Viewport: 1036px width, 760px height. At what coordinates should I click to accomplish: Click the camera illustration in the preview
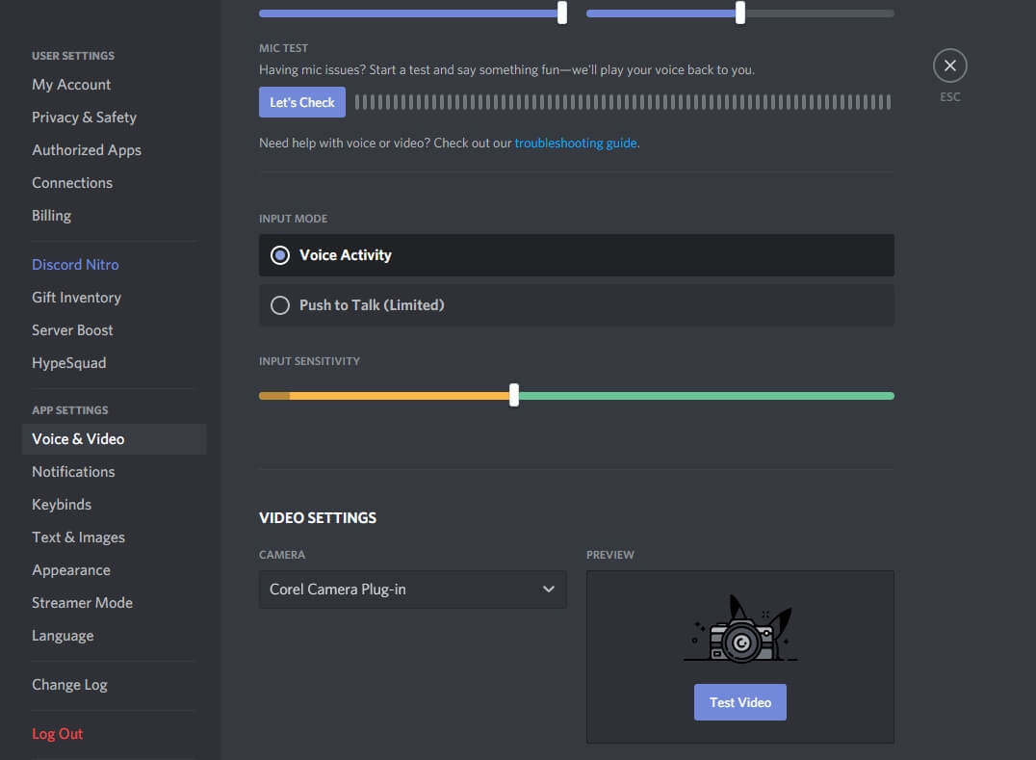(x=740, y=629)
